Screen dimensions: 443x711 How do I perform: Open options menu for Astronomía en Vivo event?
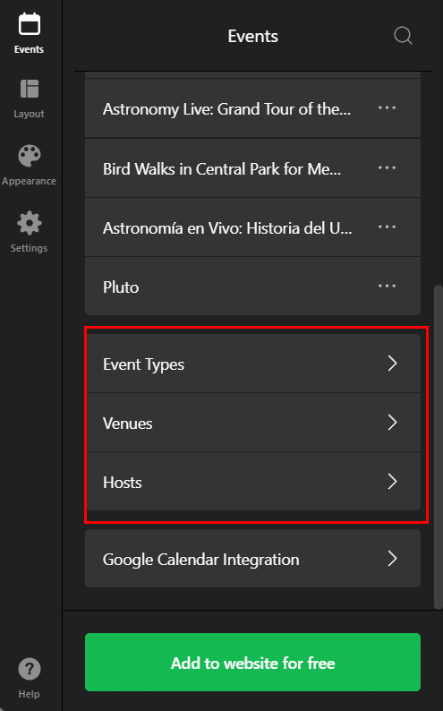point(387,227)
